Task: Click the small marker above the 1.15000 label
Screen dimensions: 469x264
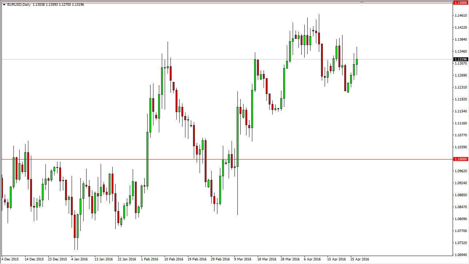Action: [x=361, y=2]
